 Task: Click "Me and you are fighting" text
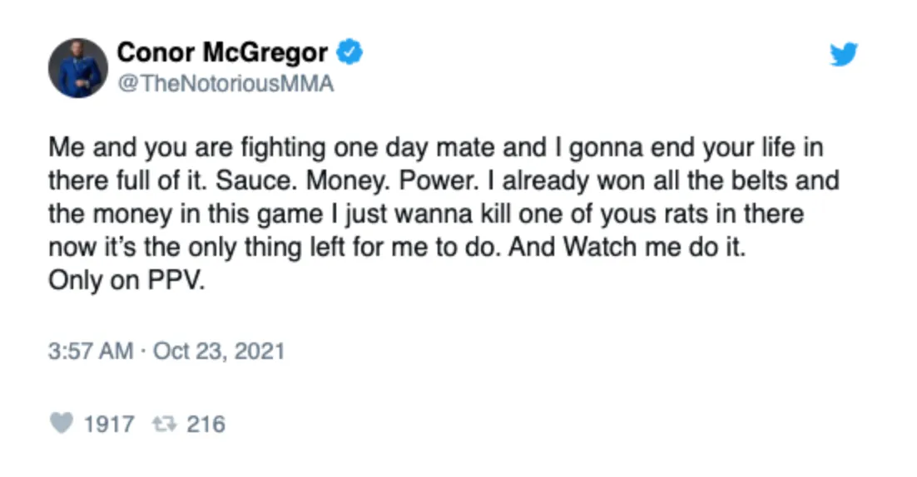pyautogui.click(x=186, y=148)
